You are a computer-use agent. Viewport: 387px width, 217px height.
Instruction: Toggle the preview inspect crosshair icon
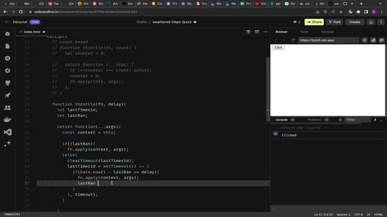[x=365, y=40]
